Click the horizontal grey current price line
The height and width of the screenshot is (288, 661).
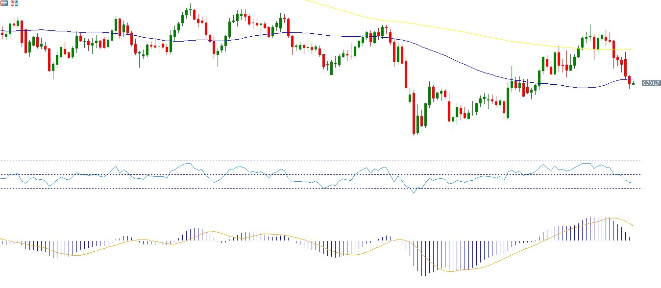click(x=294, y=83)
